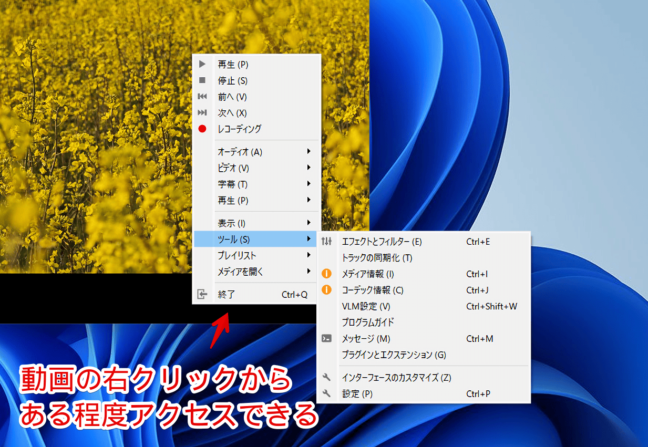Click the sliders icon for エフェクトとフィルター

[326, 242]
